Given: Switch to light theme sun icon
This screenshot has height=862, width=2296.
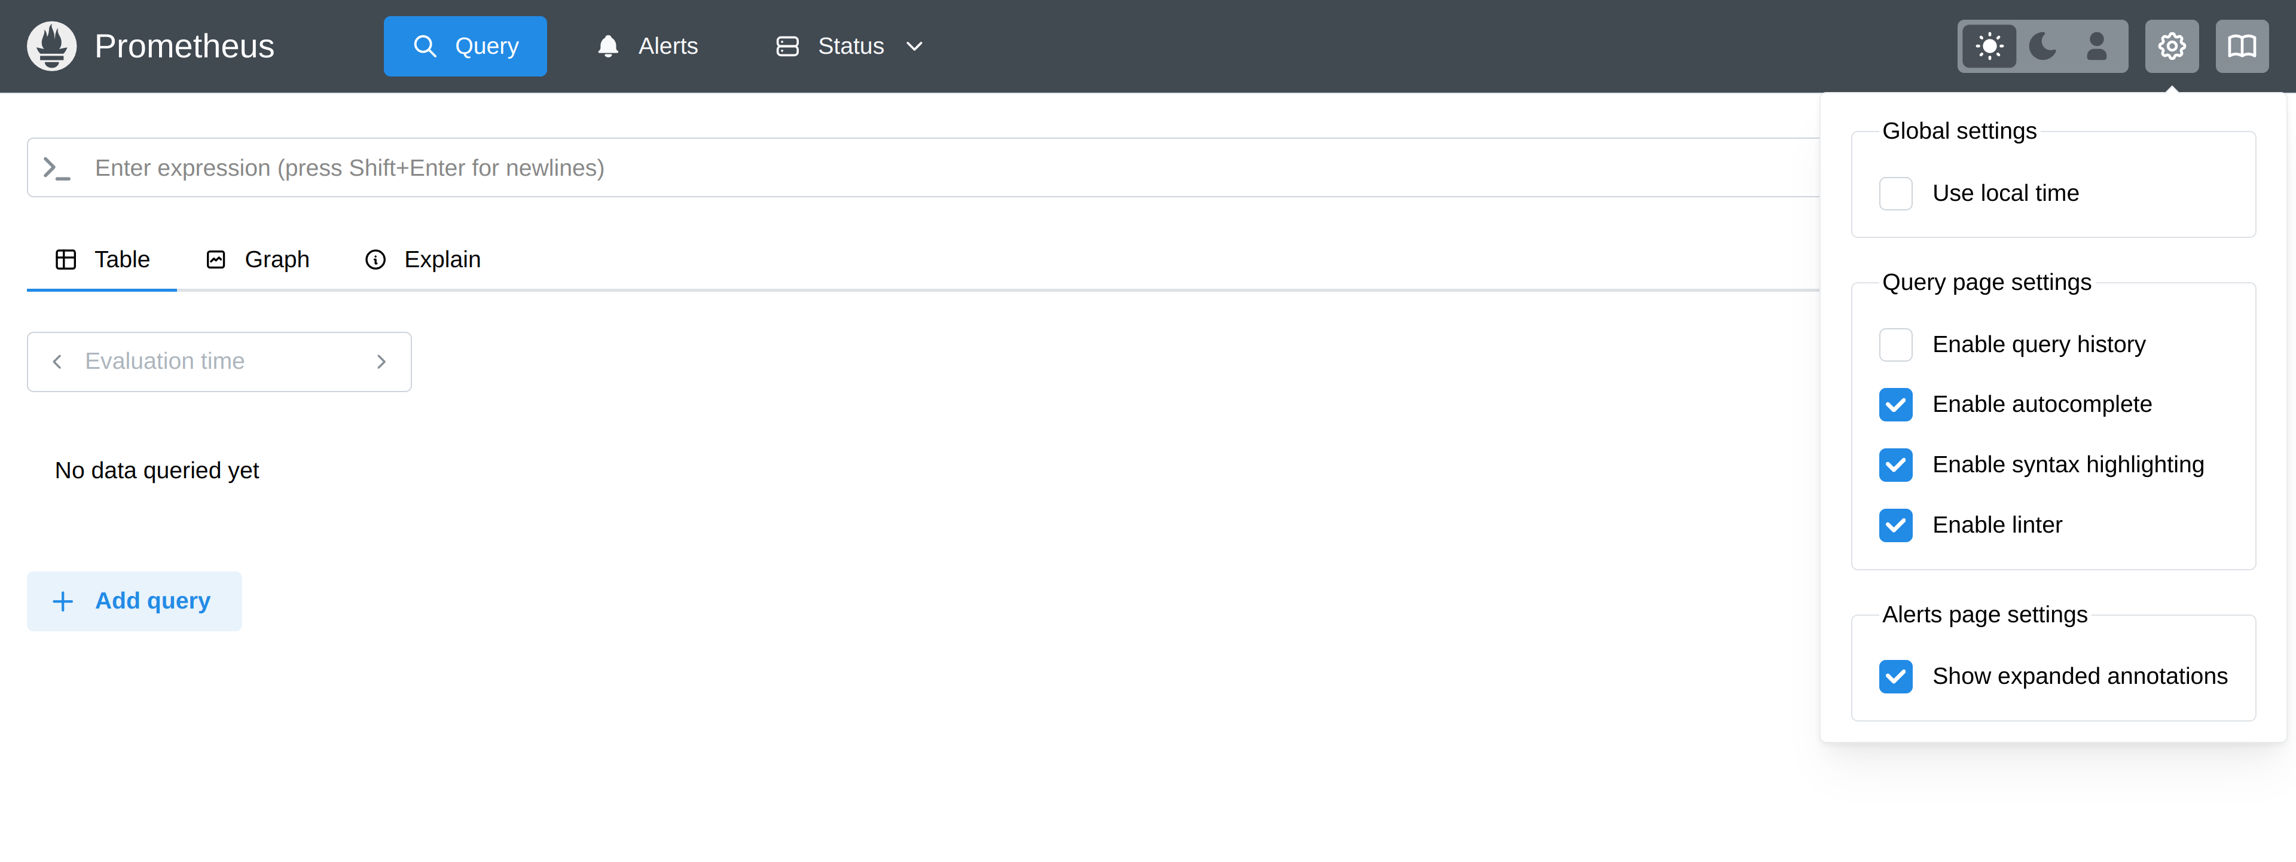Looking at the screenshot, I should (1989, 47).
